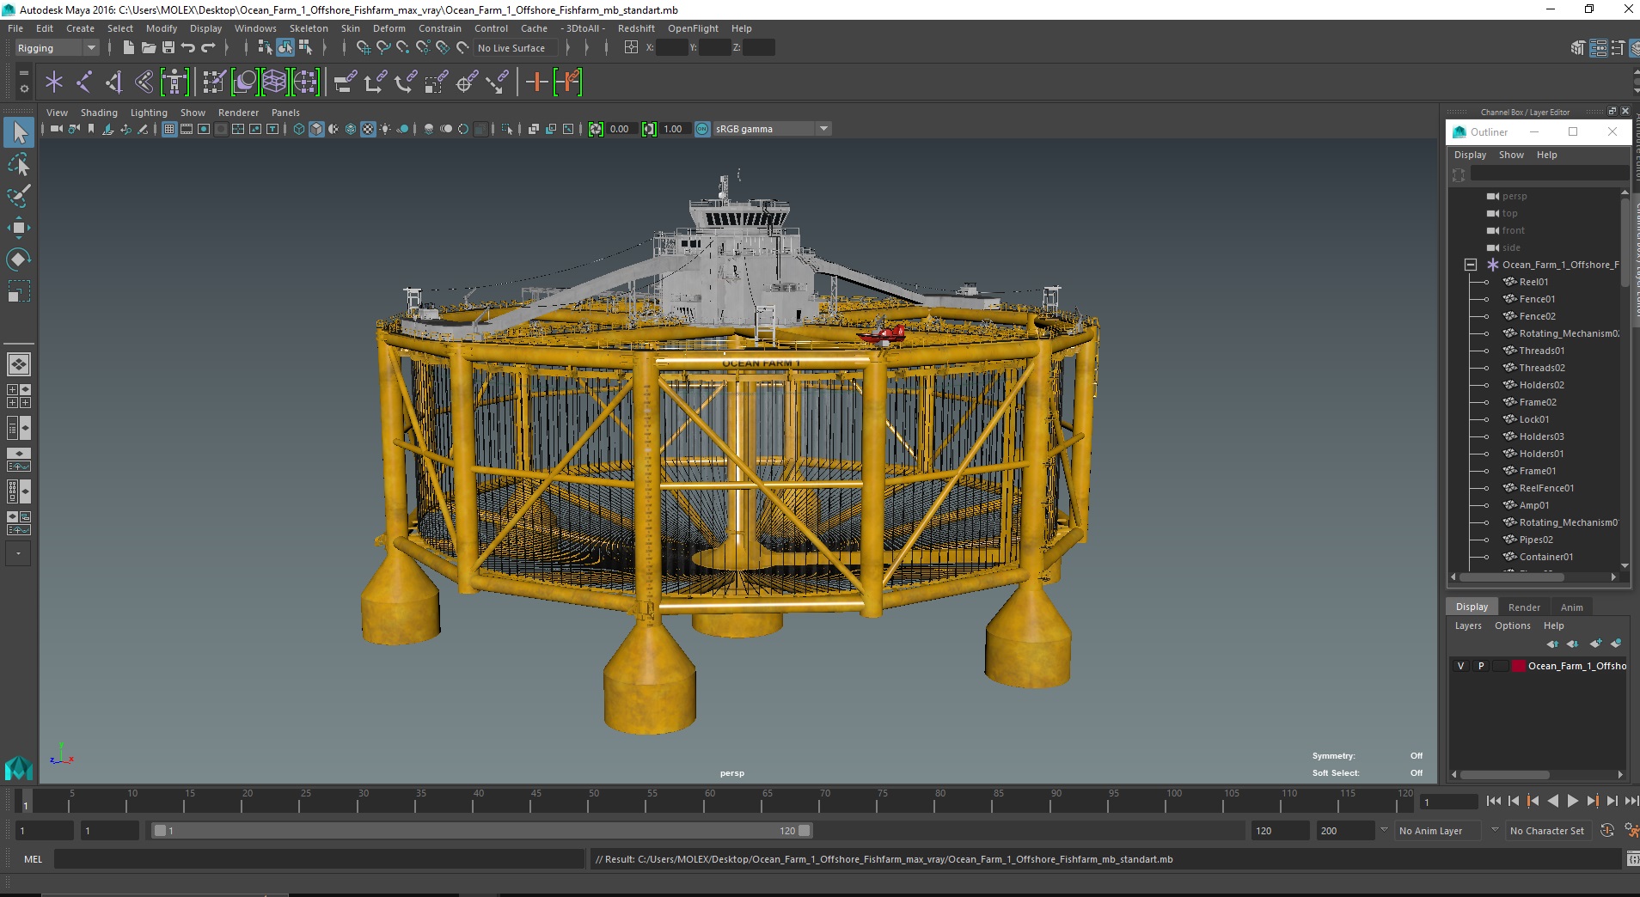
Task: Pick the Lasso Select tool
Action: [x=19, y=164]
